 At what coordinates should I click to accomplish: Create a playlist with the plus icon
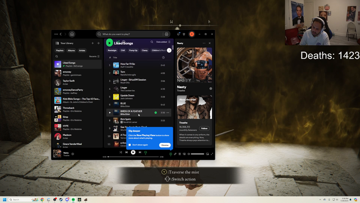93,43
